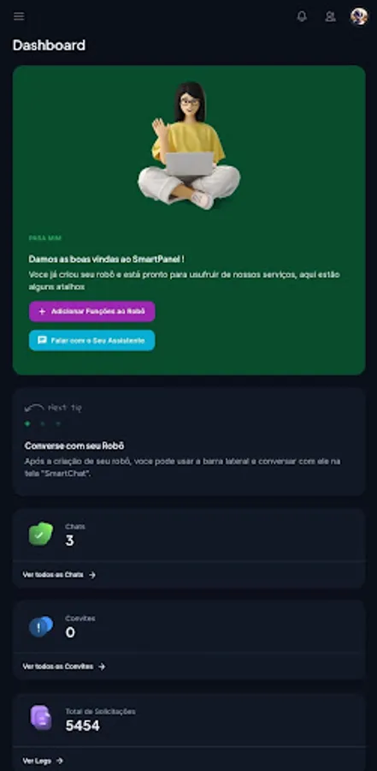Image resolution: width=377 pixels, height=771 pixels.
Task: Click the green Chats shield icon
Action: (x=41, y=534)
